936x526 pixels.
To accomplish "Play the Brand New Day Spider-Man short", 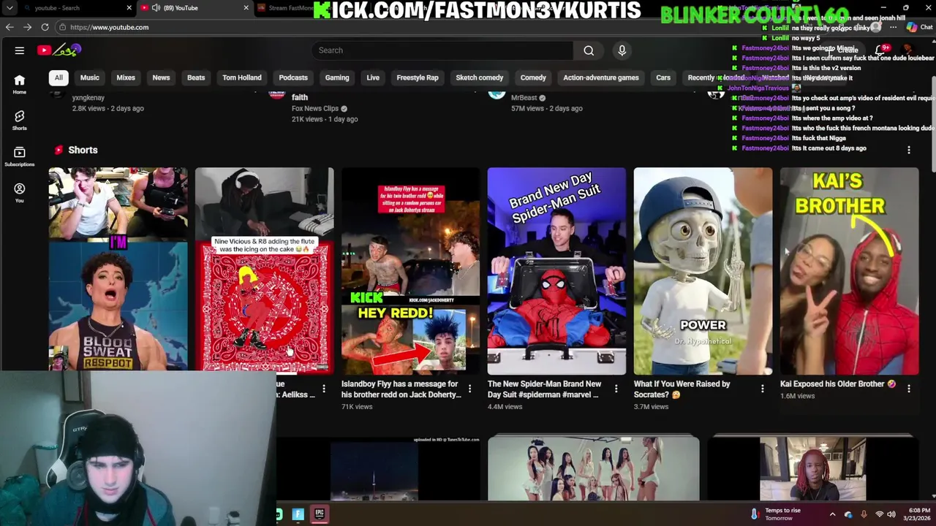I will [557, 271].
